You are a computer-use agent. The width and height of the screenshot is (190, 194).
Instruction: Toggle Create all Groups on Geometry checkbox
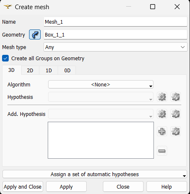click(5, 58)
